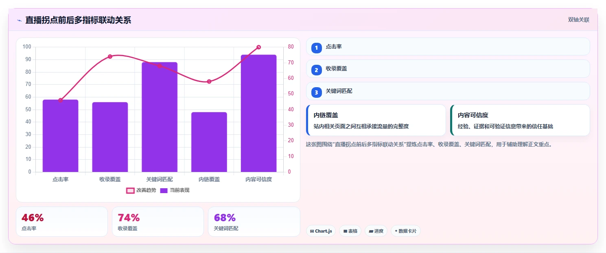The image size is (606, 253).
Task: Click the x-axis label 收录覆盖
Action: [110, 179]
